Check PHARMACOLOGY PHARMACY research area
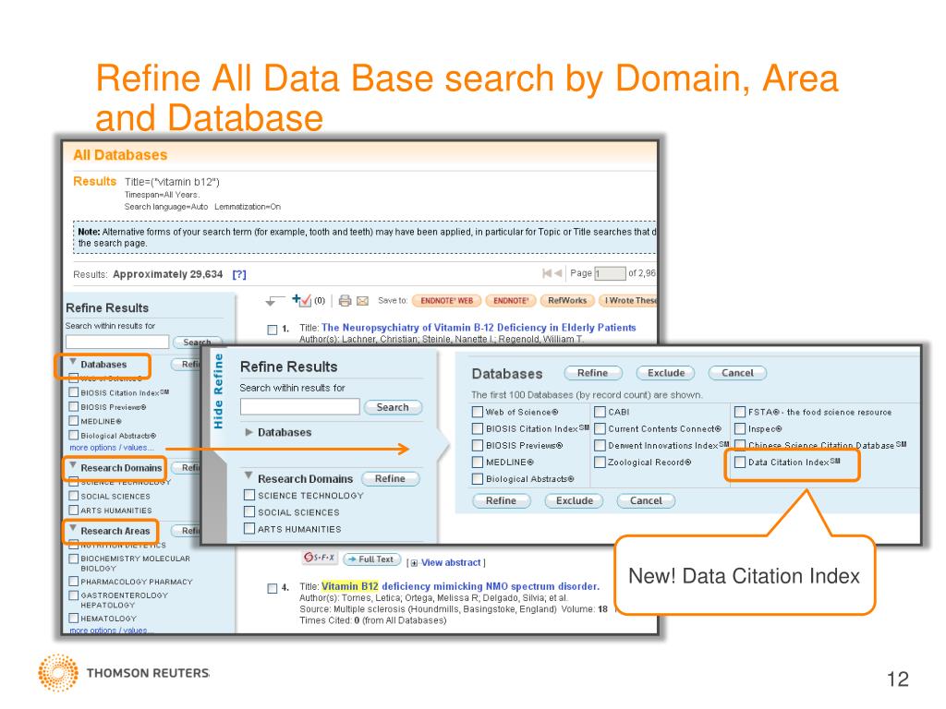Image resolution: width=946 pixels, height=709 pixels. click(74, 582)
